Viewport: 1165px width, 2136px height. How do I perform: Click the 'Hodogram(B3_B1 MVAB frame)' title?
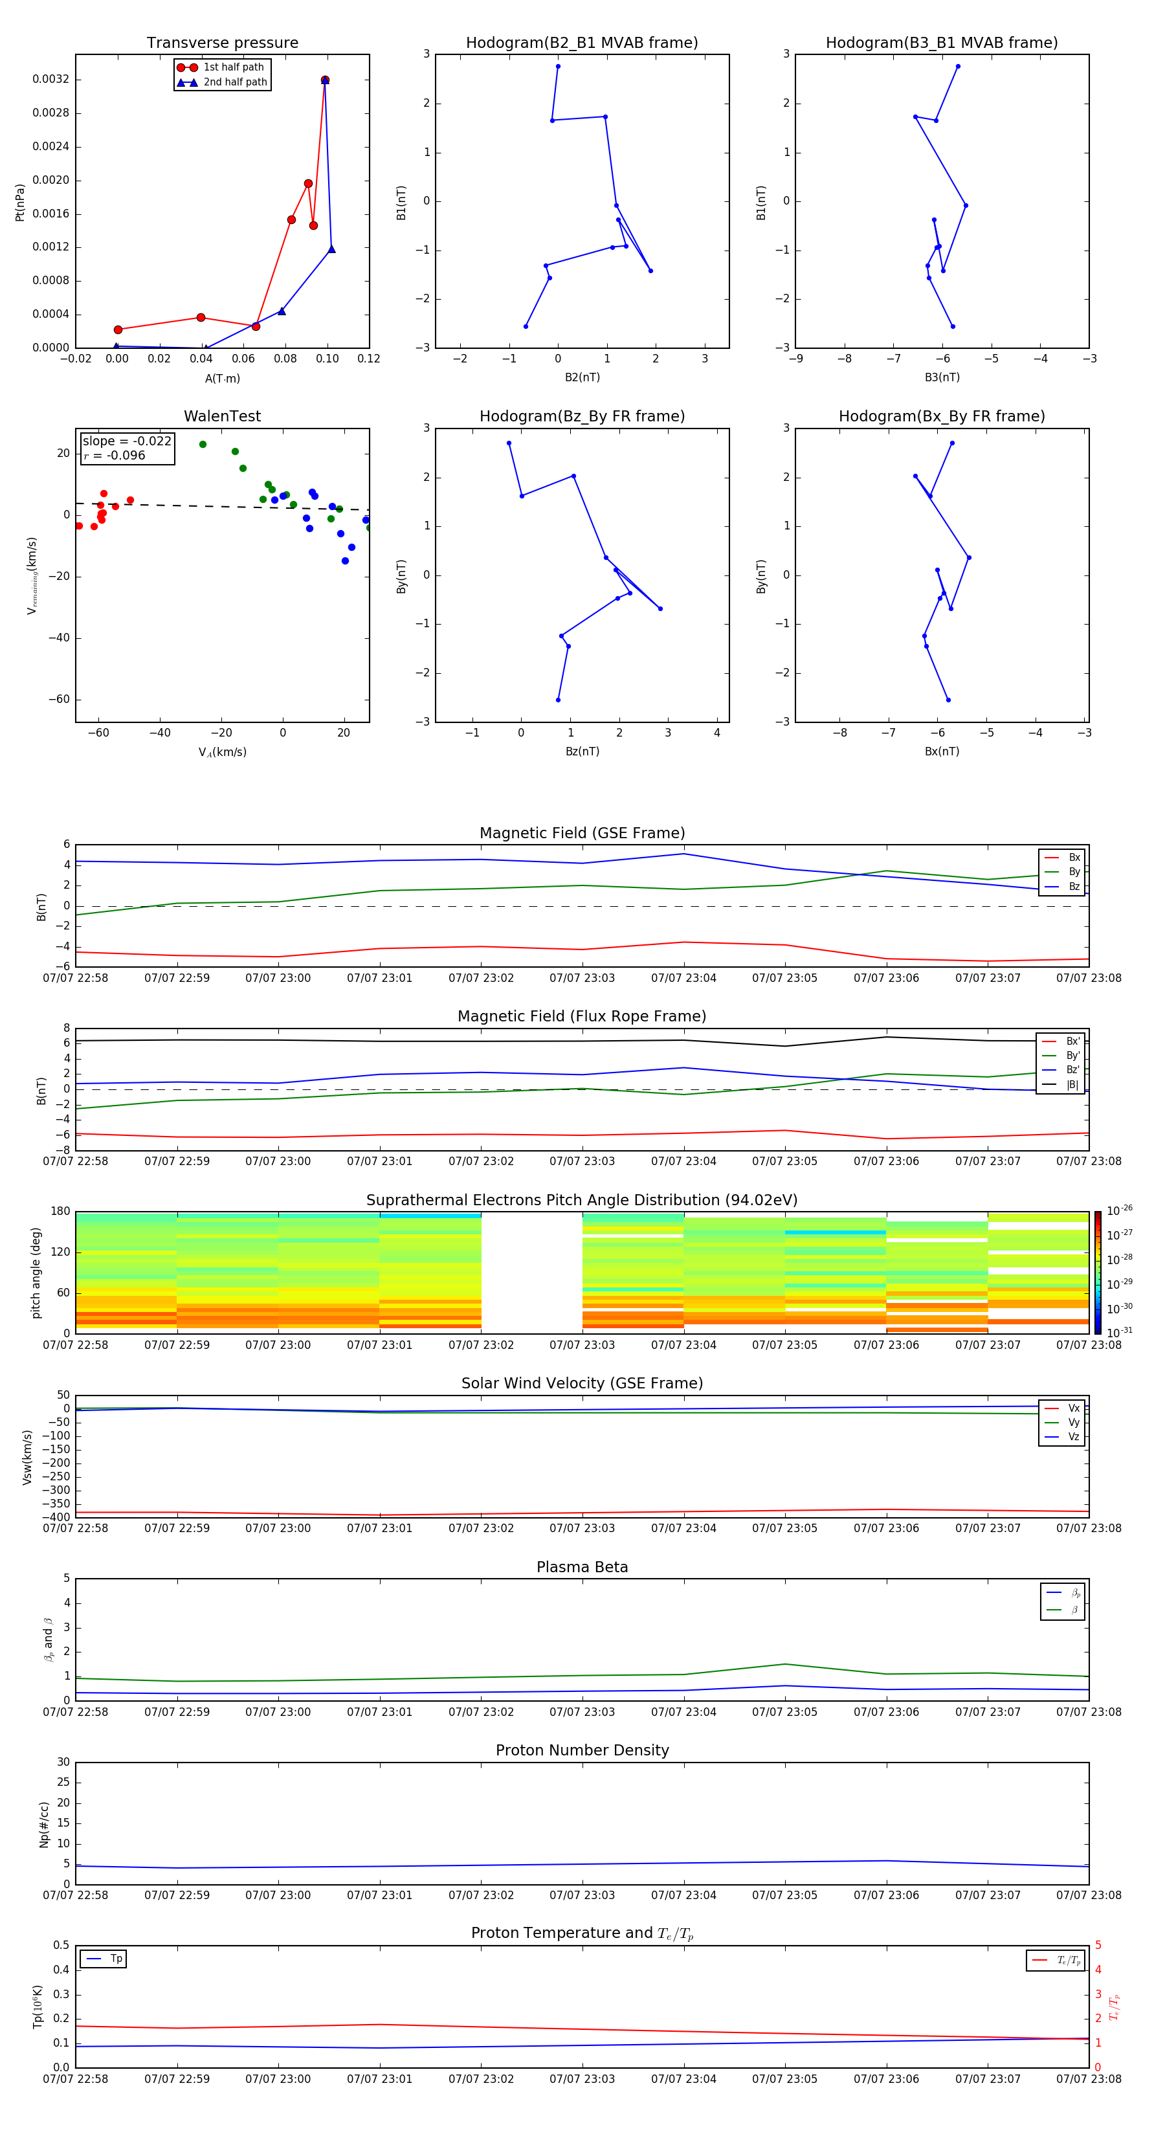coord(942,42)
